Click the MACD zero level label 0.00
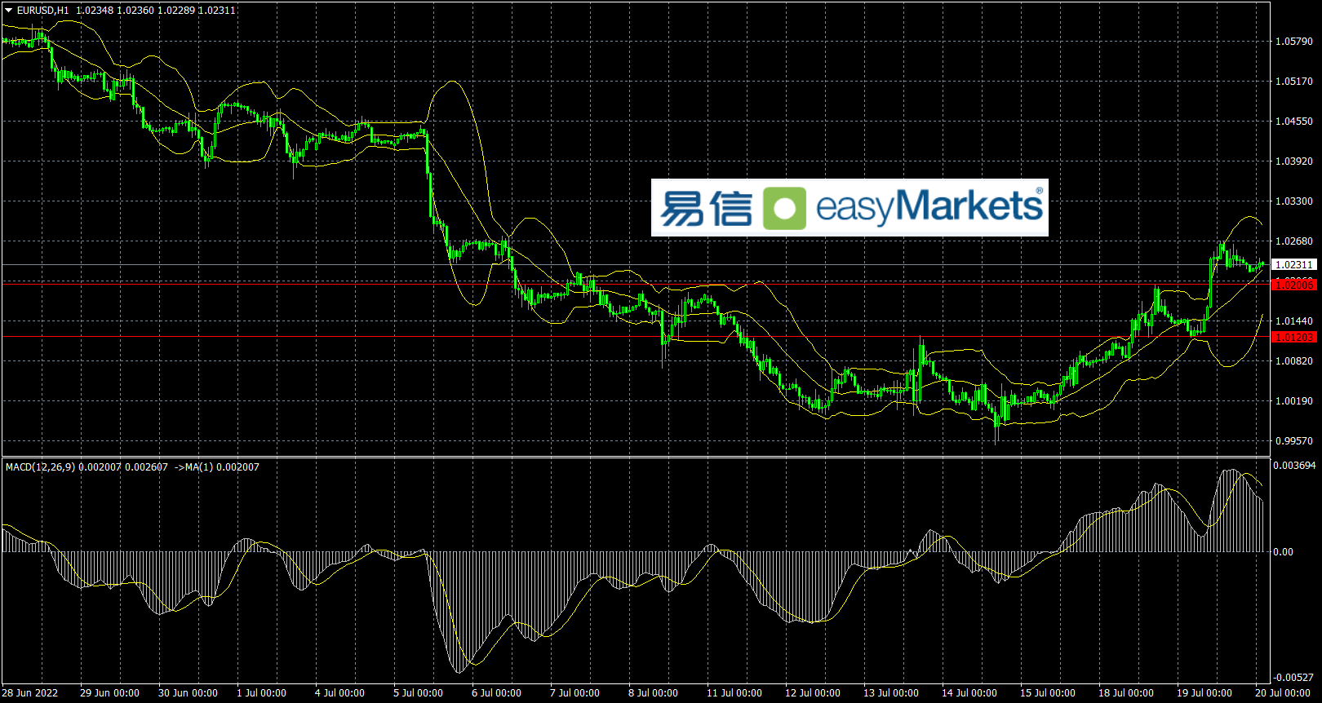Image resolution: width=1322 pixels, height=703 pixels. tap(1284, 552)
